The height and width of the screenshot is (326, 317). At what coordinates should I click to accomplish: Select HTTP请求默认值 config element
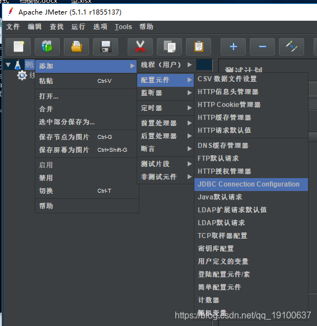[x=251, y=131]
